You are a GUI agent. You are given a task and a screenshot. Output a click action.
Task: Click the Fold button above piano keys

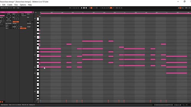36,12
